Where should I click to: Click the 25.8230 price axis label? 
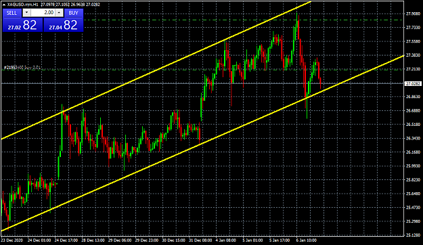pos(413,180)
